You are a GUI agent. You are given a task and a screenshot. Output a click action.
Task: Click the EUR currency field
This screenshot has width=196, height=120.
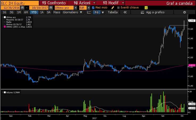tap(83, 8)
